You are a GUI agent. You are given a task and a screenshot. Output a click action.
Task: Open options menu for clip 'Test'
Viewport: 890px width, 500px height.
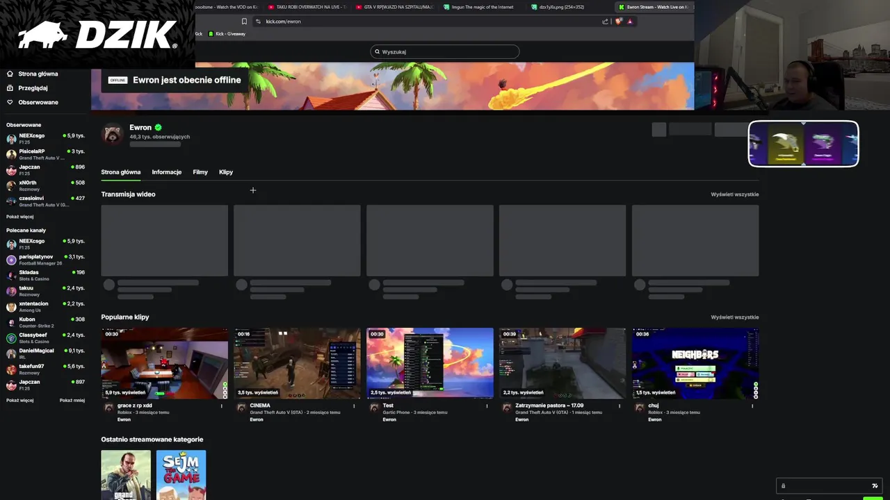click(x=487, y=406)
